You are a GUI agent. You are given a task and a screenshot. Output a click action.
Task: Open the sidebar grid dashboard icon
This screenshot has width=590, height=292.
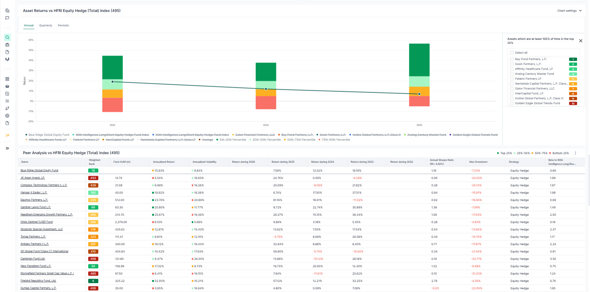click(7, 79)
